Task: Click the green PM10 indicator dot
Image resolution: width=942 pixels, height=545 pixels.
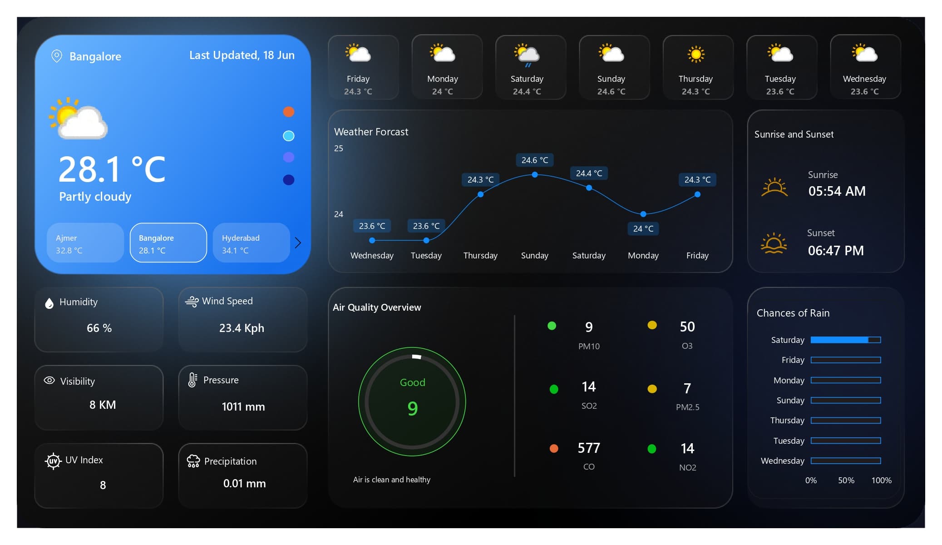Action: pos(552,326)
